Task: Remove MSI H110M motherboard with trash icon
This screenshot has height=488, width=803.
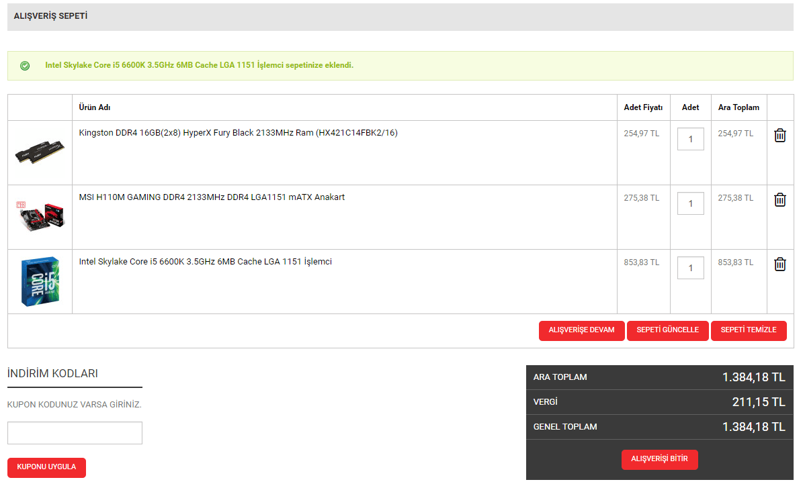Action: tap(779, 199)
